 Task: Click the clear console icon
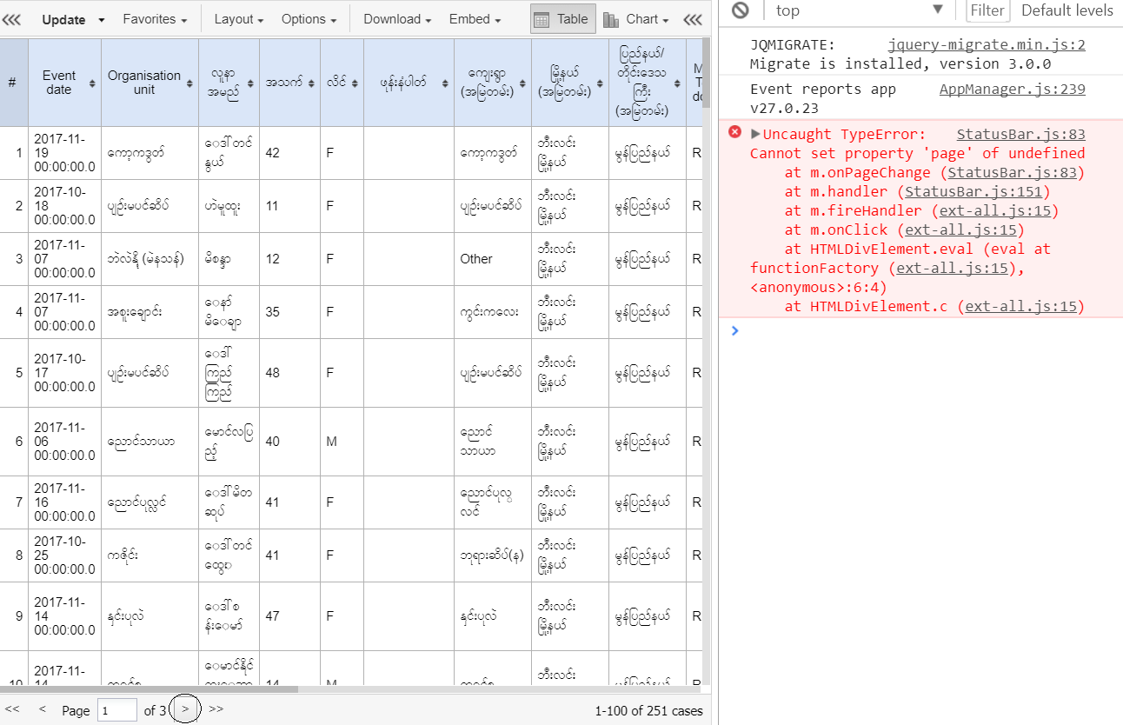pyautogui.click(x=740, y=10)
